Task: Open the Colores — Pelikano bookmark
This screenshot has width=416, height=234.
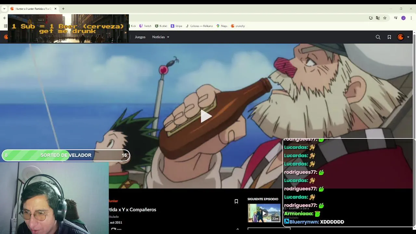Action: [x=199, y=26]
